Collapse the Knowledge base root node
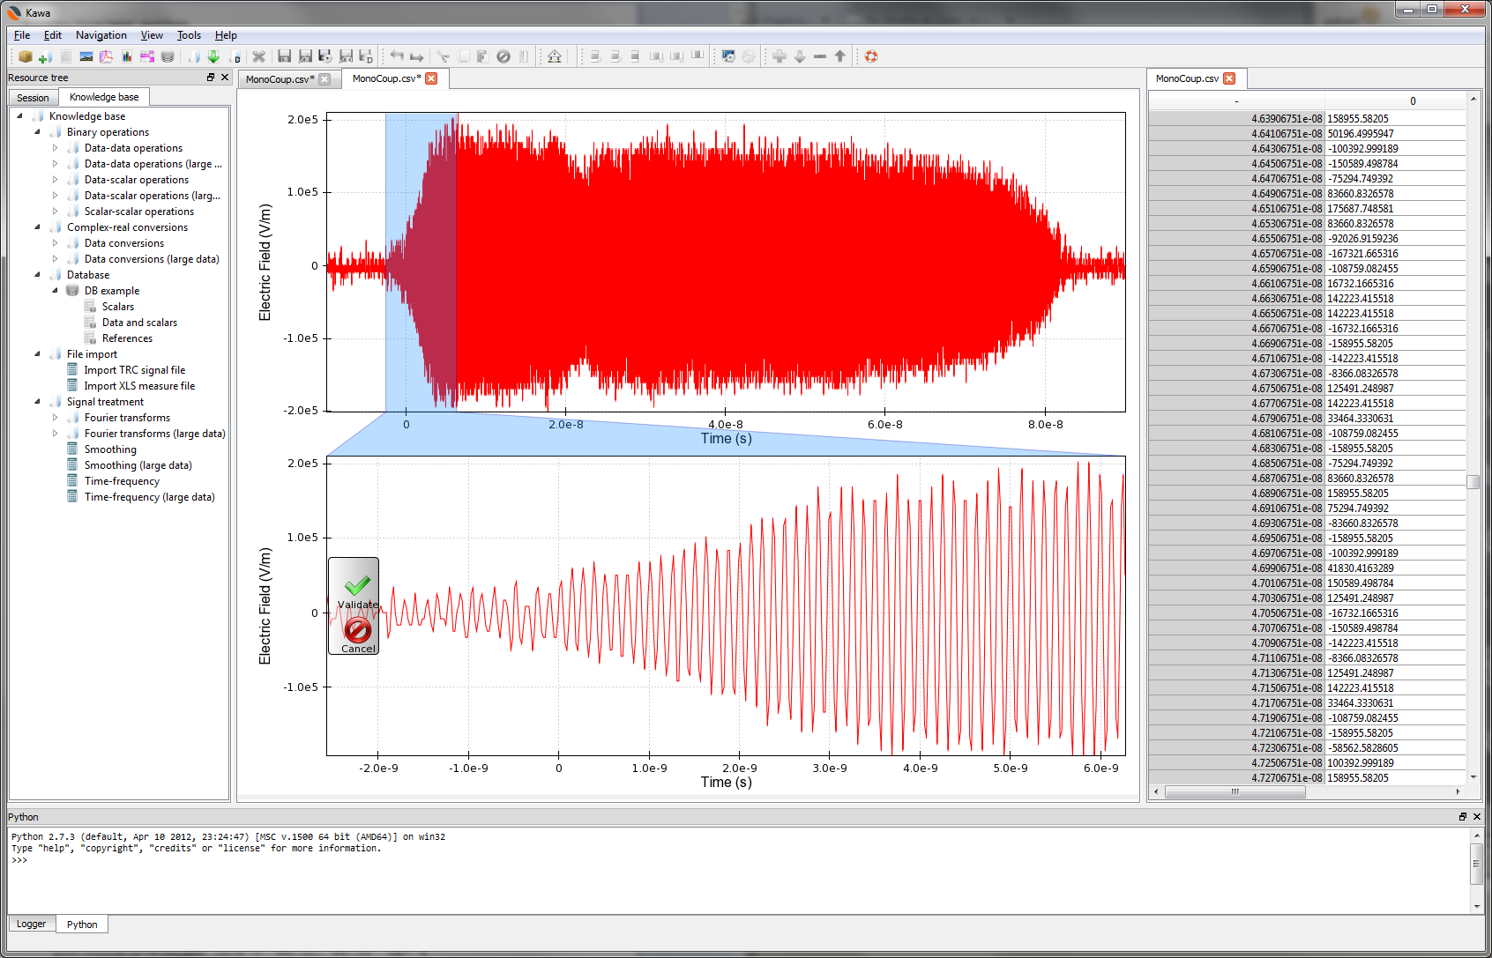This screenshot has height=958, width=1492. click(x=19, y=116)
